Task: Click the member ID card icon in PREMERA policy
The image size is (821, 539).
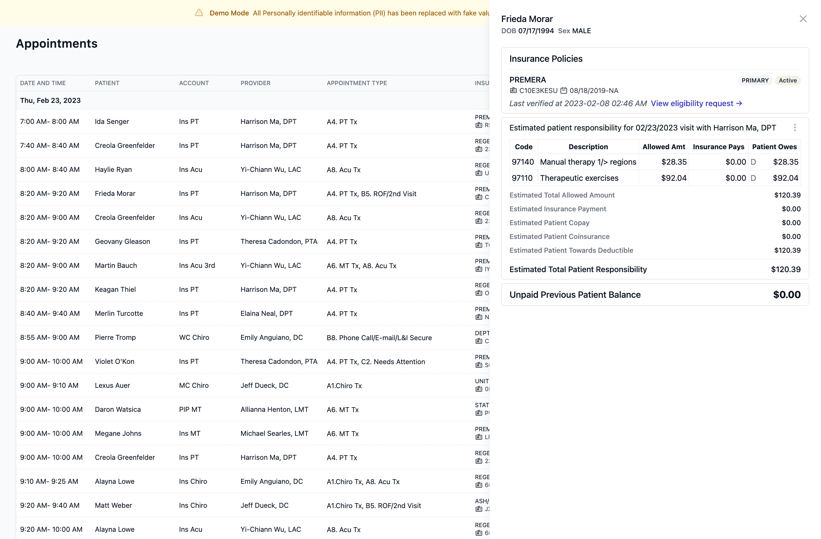Action: click(x=513, y=90)
